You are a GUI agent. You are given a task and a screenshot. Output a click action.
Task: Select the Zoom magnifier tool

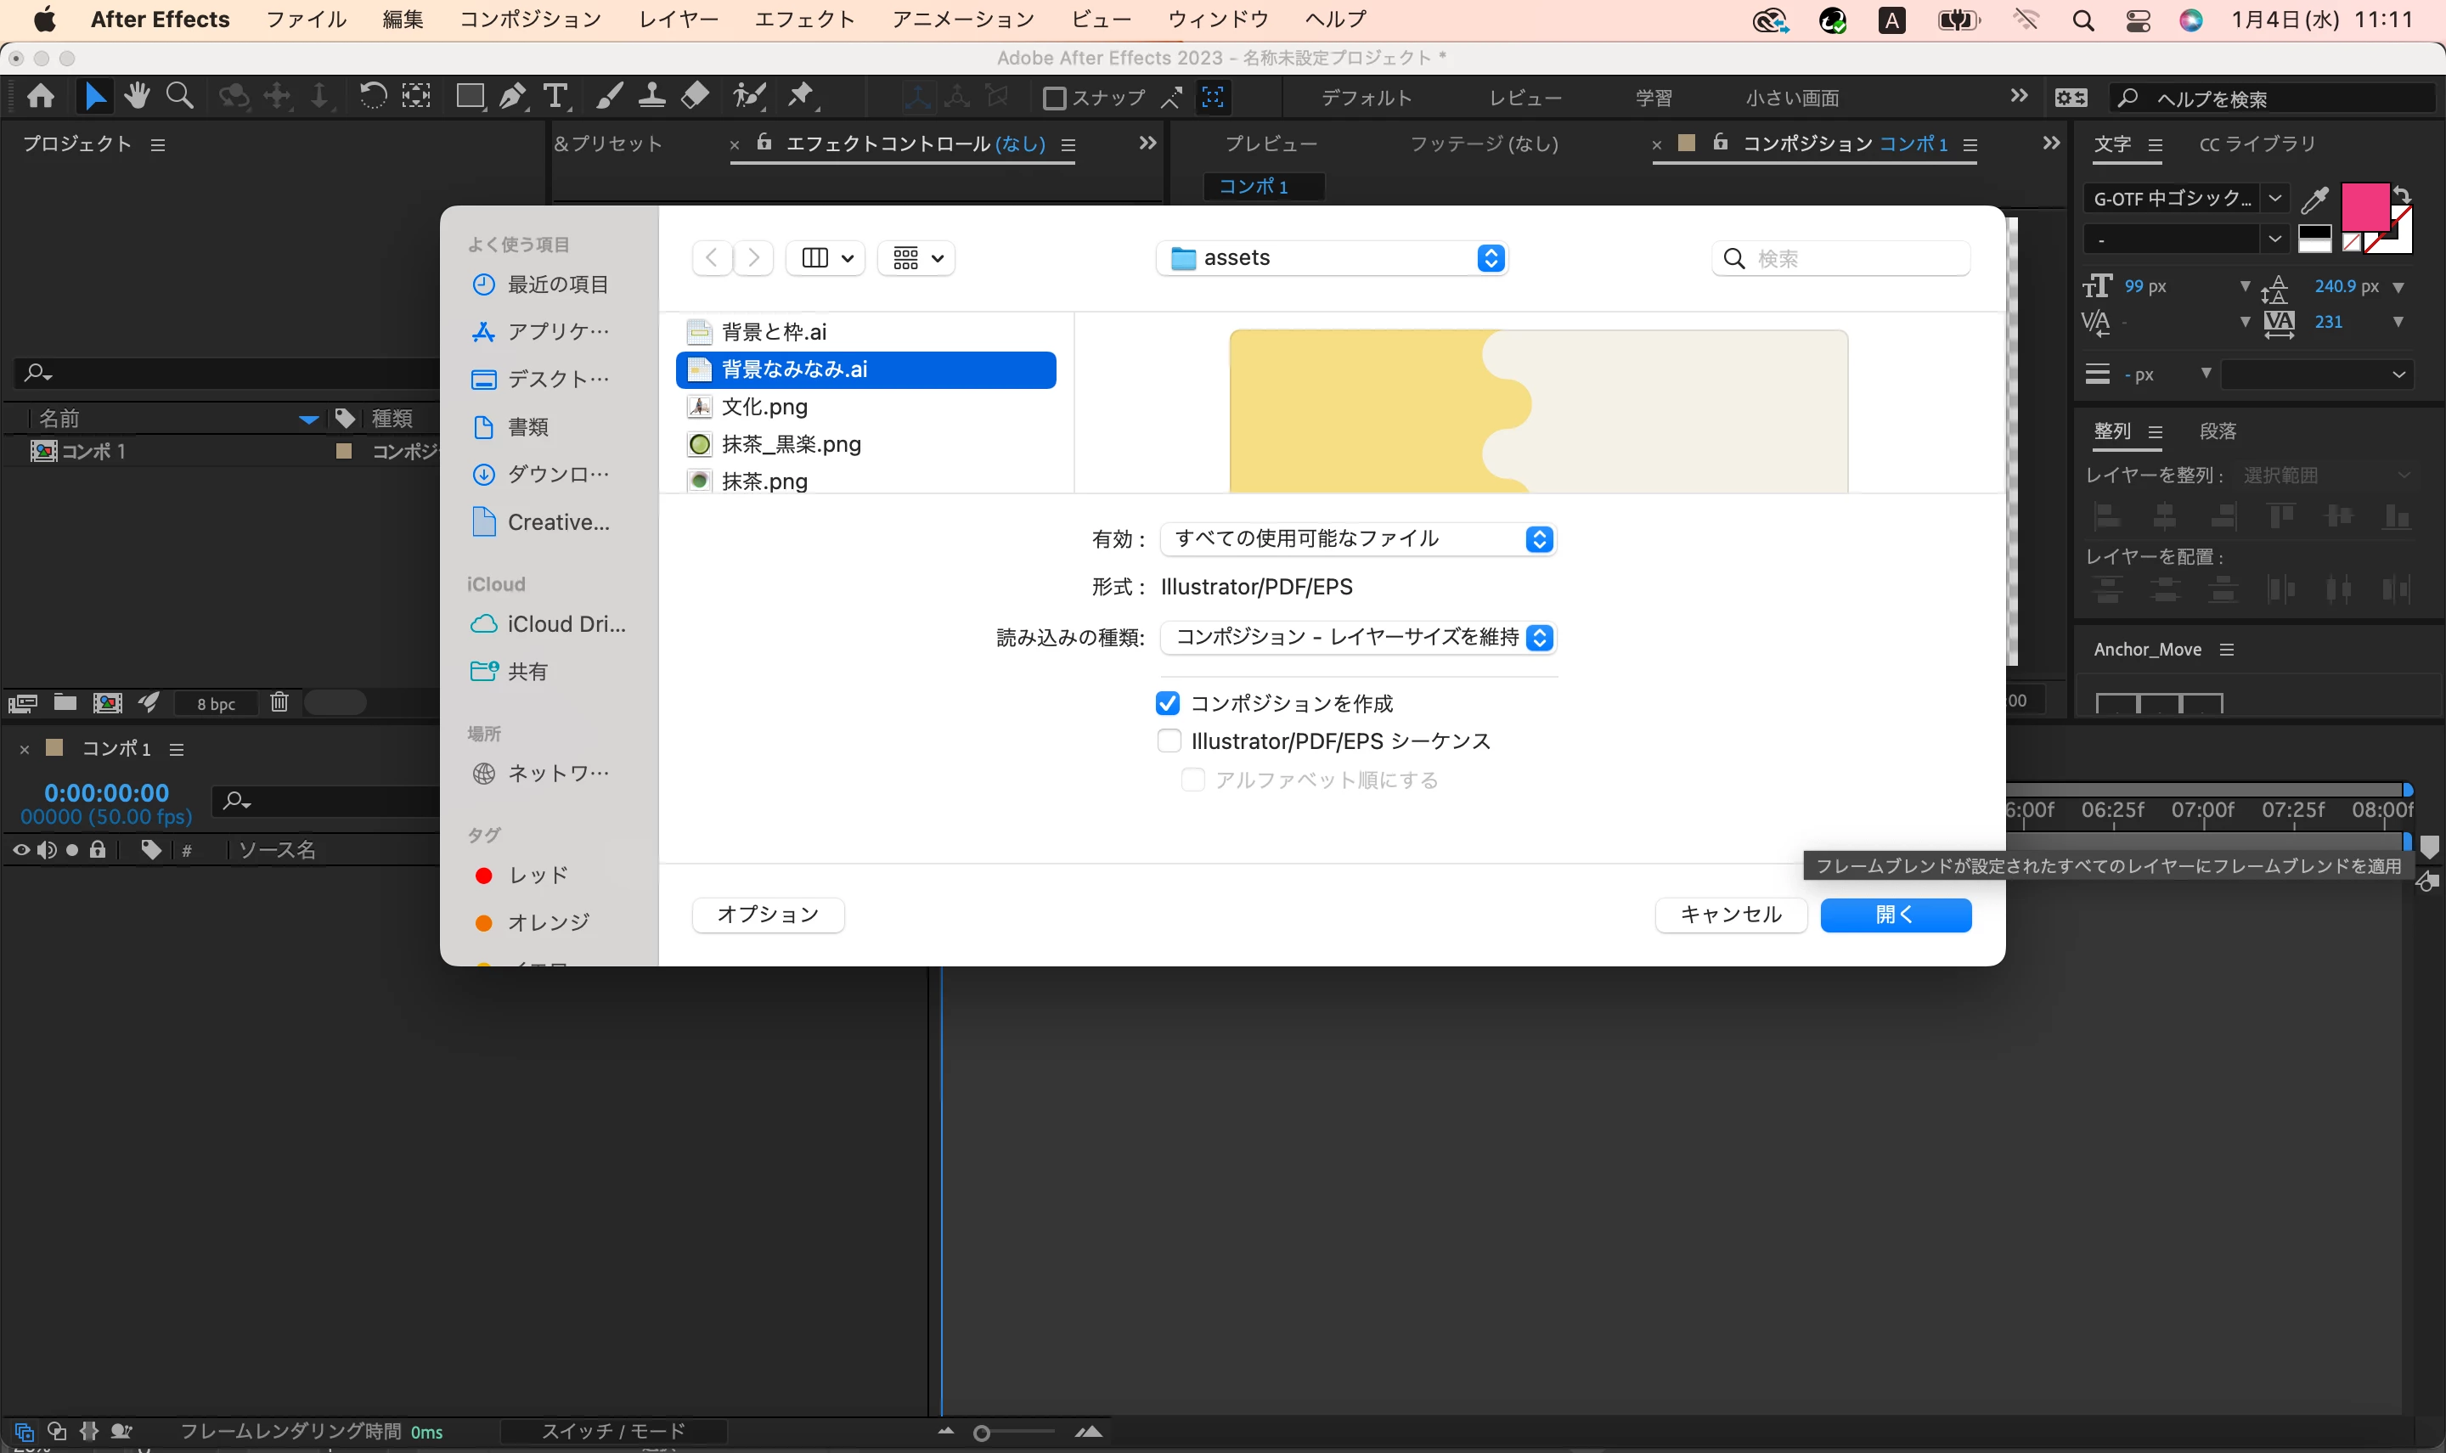tap(179, 96)
